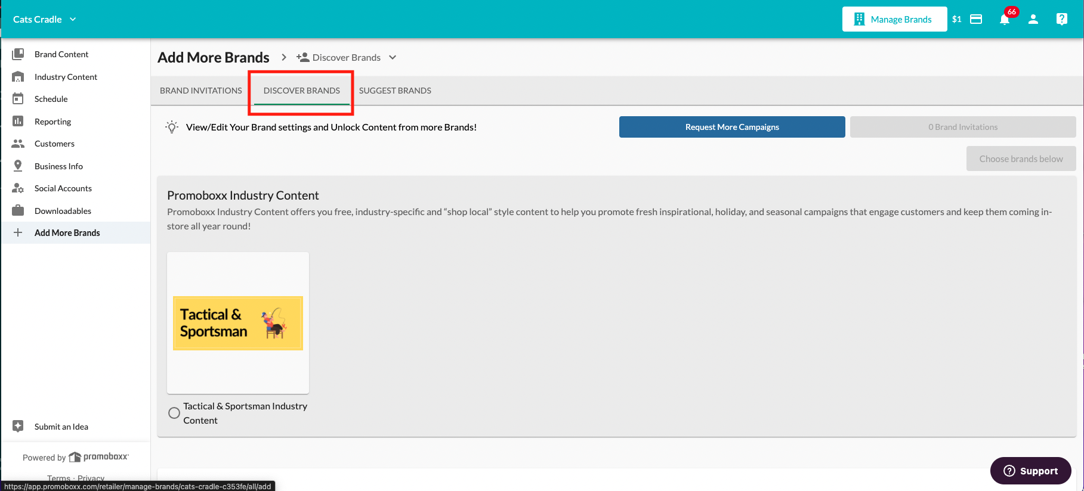Click the Submit an Idea link

pyautogui.click(x=61, y=427)
